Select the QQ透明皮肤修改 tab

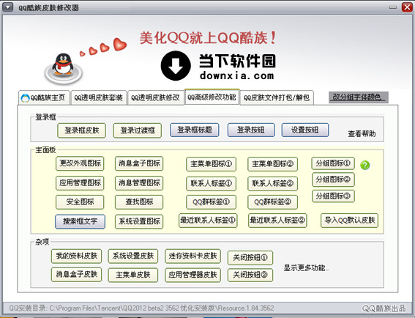tap(156, 97)
